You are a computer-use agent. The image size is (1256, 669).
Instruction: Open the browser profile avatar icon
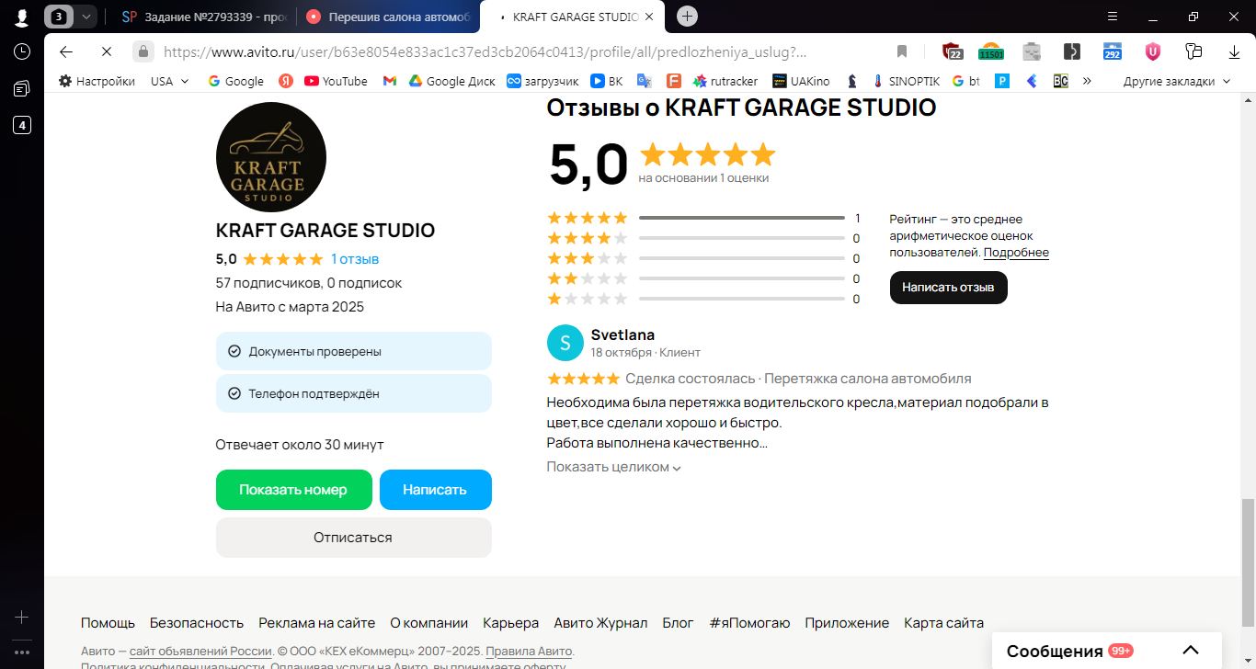(x=21, y=17)
